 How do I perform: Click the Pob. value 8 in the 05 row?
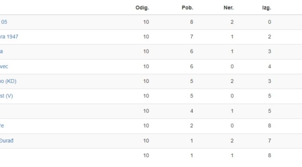(191, 22)
